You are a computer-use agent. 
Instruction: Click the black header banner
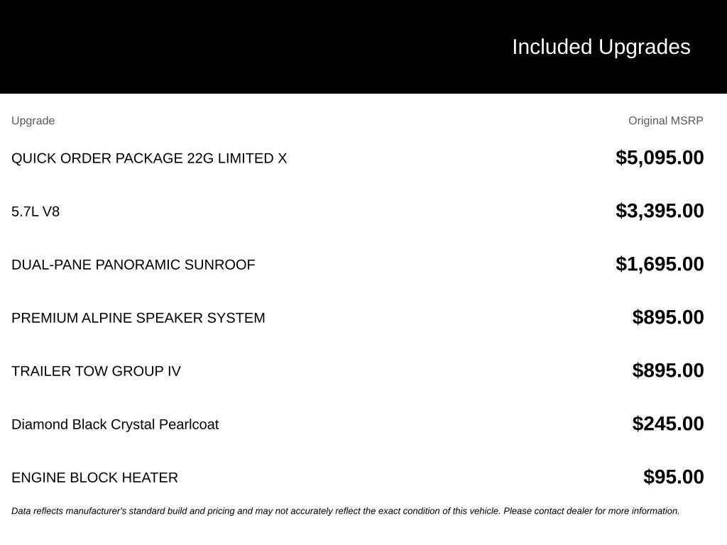pos(363,47)
